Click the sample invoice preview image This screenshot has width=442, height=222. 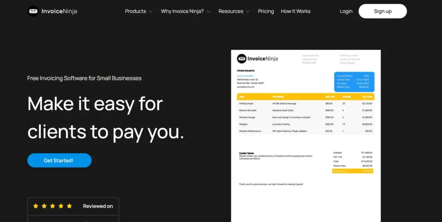coord(306,136)
